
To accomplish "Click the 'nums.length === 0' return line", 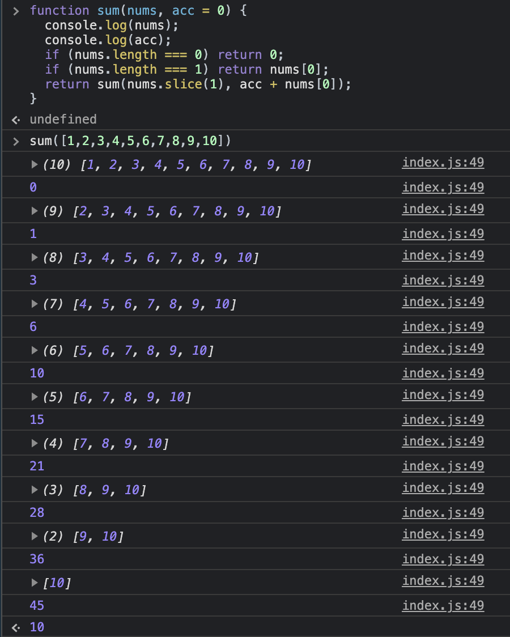I will (x=164, y=55).
